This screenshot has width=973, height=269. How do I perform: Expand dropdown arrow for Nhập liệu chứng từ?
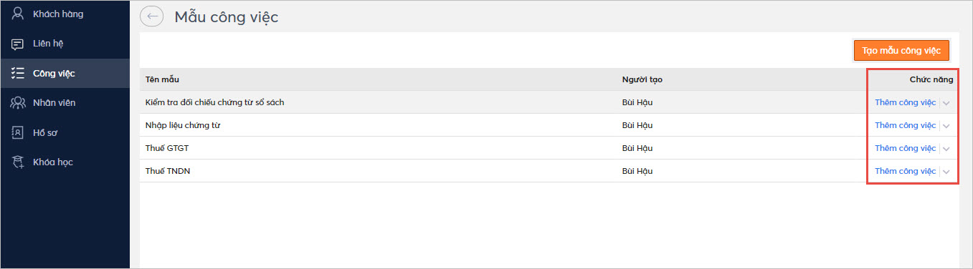coord(946,126)
